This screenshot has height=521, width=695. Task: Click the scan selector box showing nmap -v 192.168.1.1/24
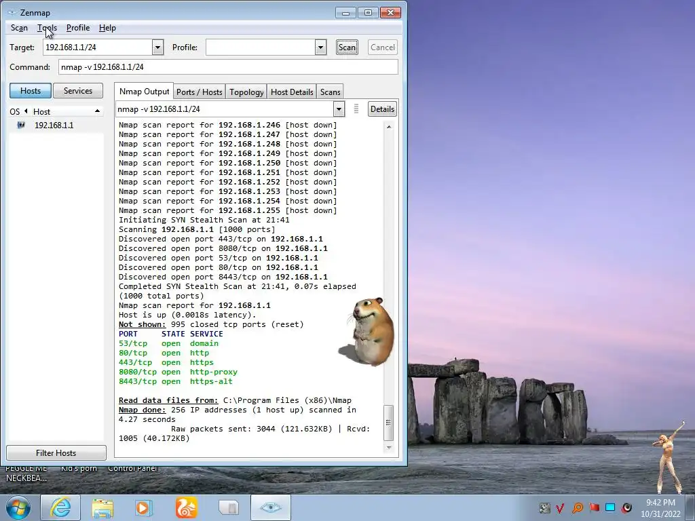(224, 109)
